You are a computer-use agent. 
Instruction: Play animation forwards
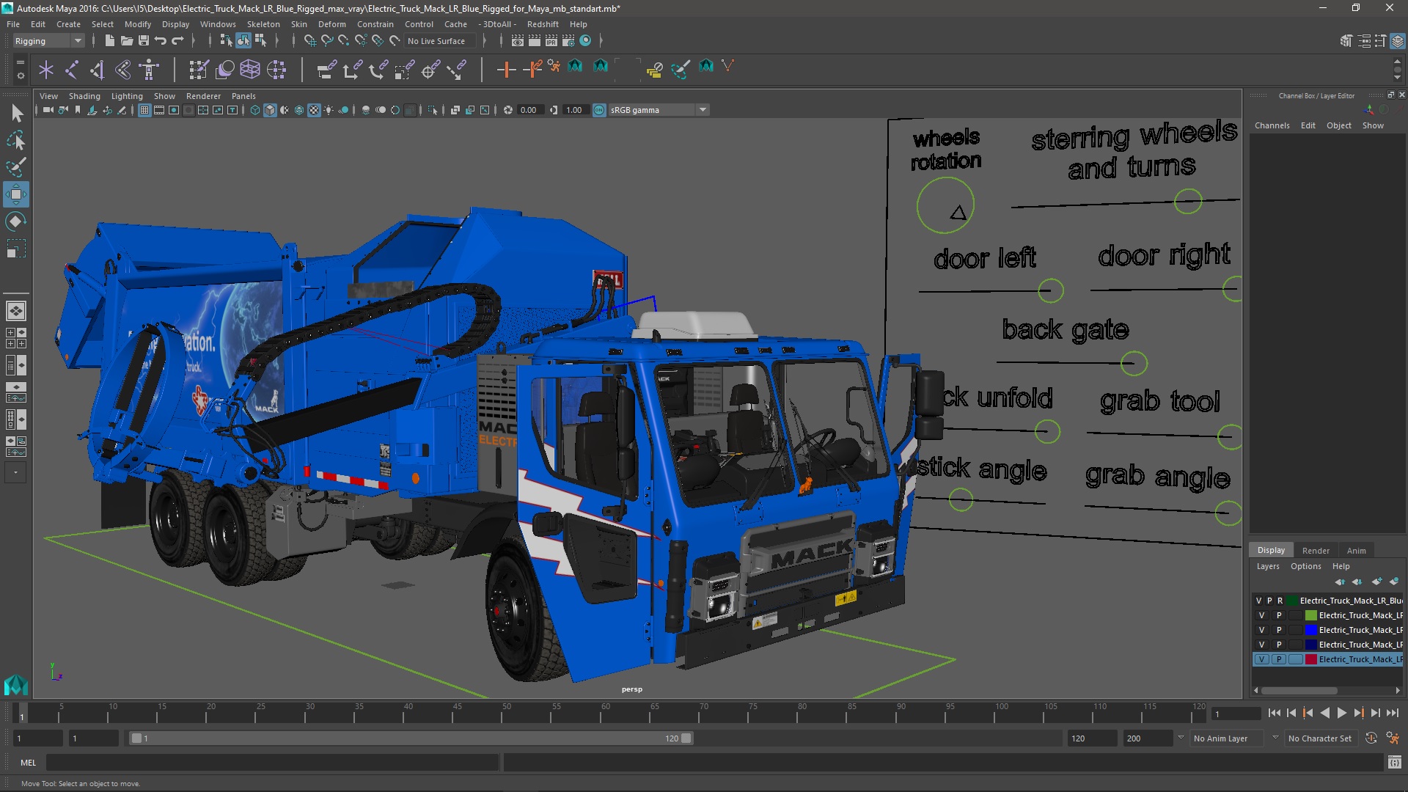1342,713
